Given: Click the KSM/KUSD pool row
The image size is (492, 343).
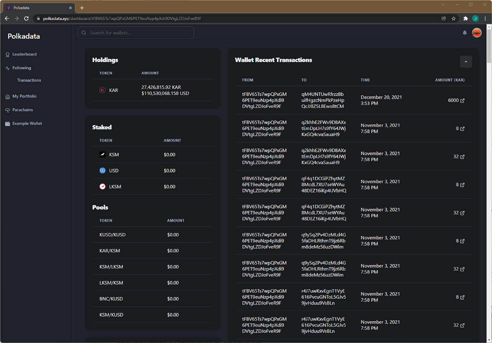Looking at the screenshot, I should pyautogui.click(x=153, y=315).
